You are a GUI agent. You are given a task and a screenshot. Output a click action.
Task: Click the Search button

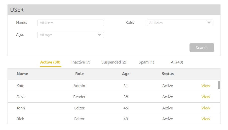pyautogui.click(x=202, y=48)
